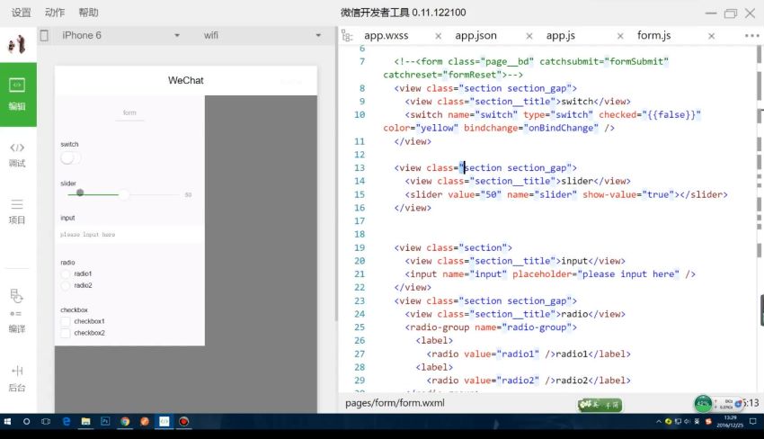Switch to the app.js tab
Viewport: 764px width, 439px height.
560,36
